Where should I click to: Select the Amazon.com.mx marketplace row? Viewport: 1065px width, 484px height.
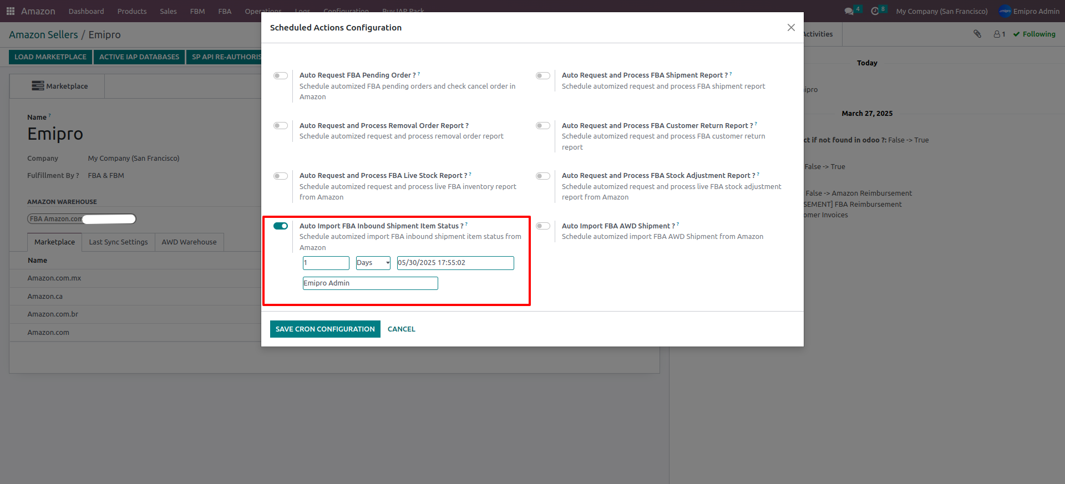(x=135, y=278)
